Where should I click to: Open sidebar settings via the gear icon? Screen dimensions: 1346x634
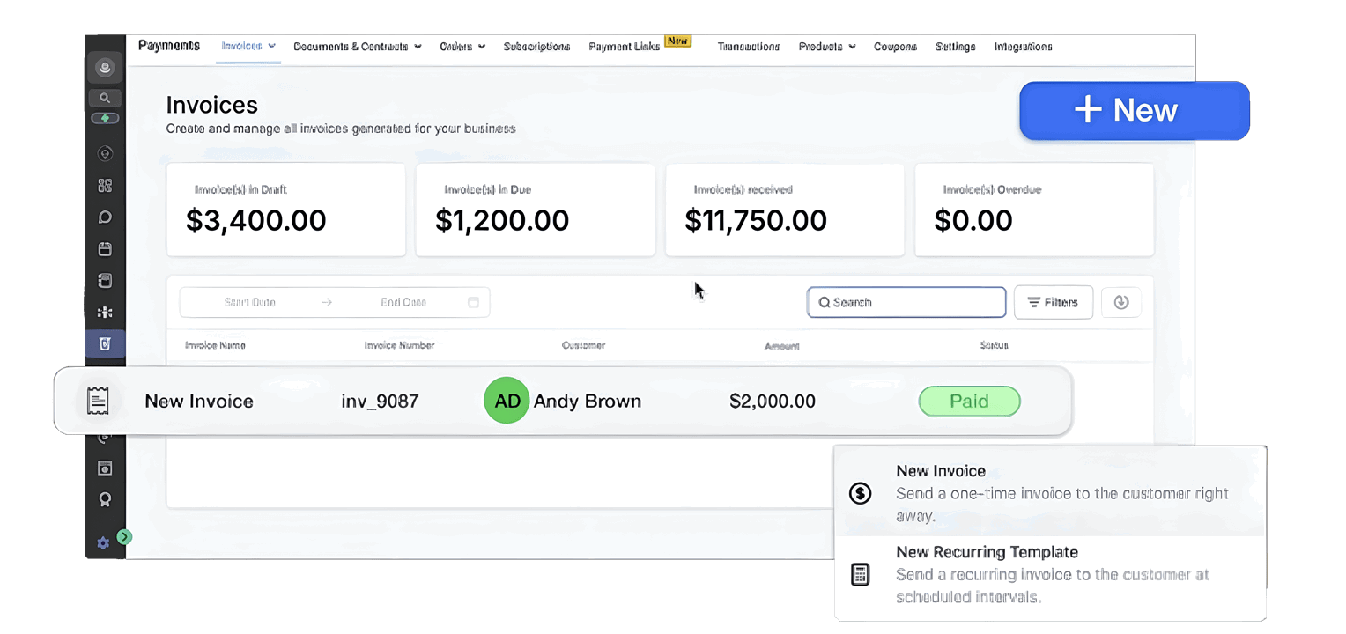103,543
